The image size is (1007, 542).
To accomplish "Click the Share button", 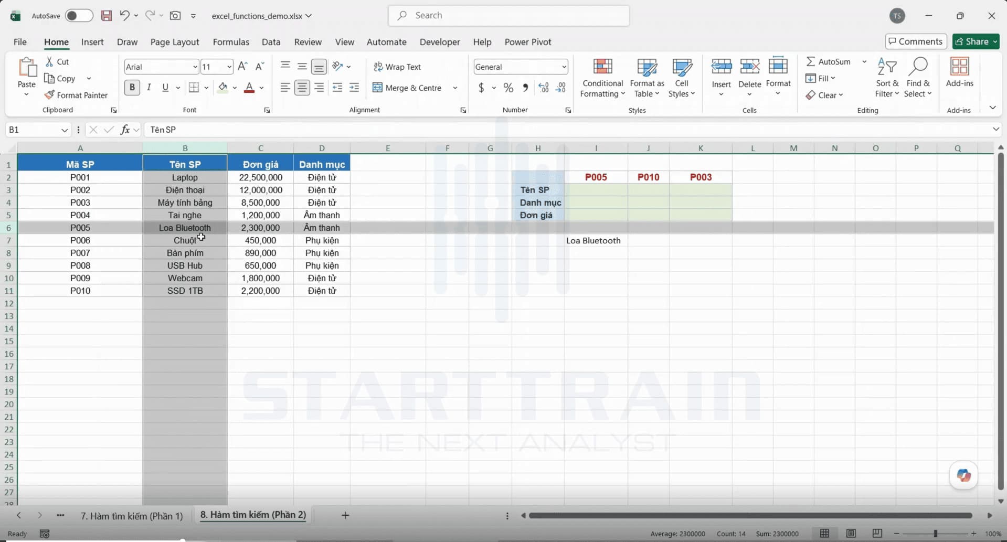I will click(x=976, y=41).
